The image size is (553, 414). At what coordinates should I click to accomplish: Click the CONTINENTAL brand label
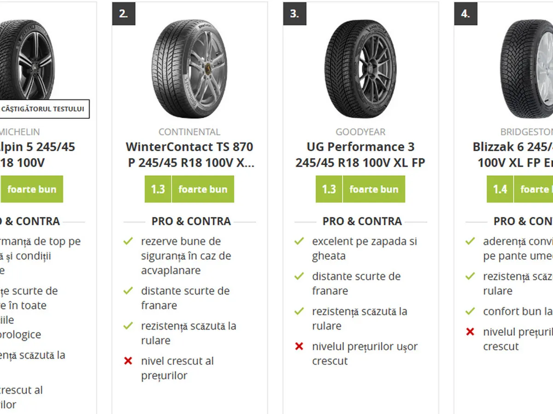(189, 132)
